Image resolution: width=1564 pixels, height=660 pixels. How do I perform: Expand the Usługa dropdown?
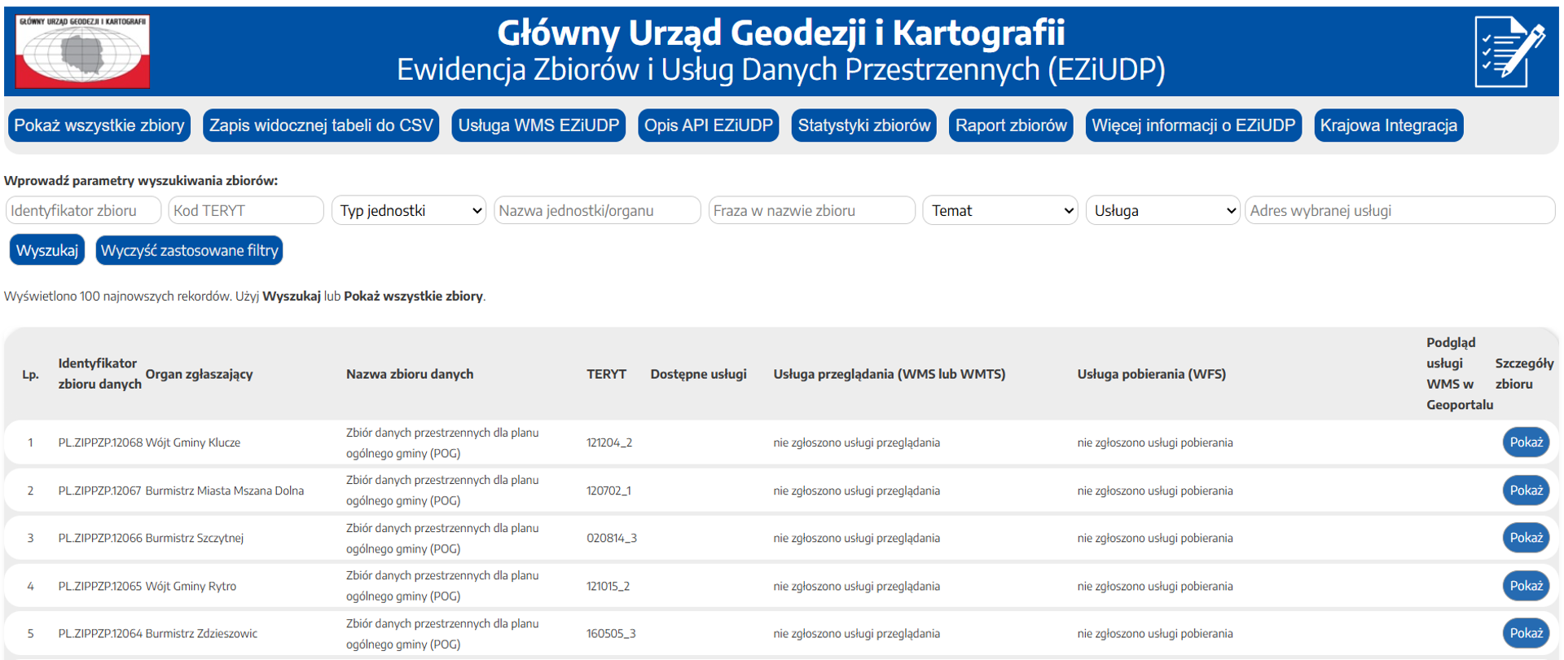pos(1163,210)
